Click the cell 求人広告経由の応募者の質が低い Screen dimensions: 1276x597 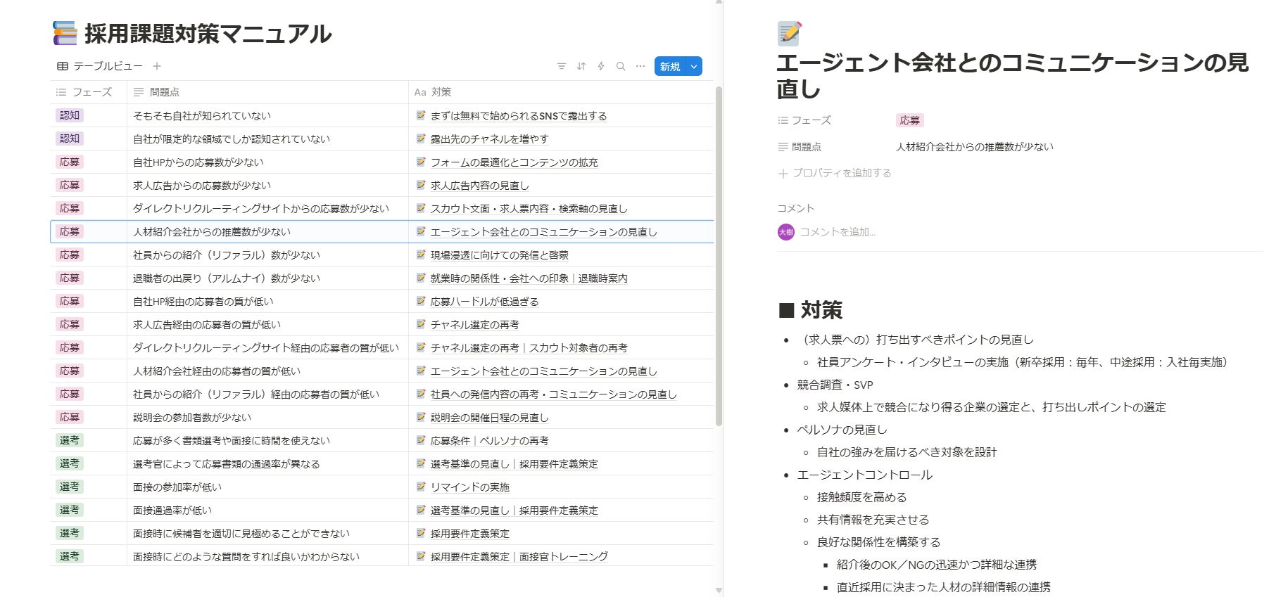(x=267, y=324)
